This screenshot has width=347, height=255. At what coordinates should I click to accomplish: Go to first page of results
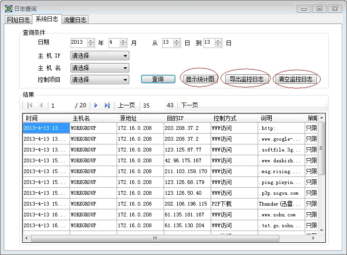(30, 105)
